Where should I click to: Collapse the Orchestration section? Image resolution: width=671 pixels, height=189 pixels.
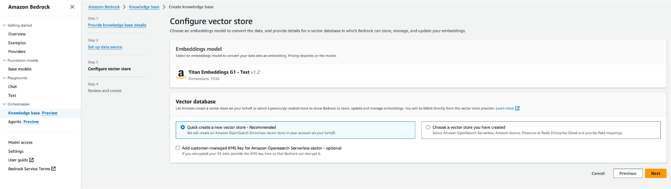point(4,104)
